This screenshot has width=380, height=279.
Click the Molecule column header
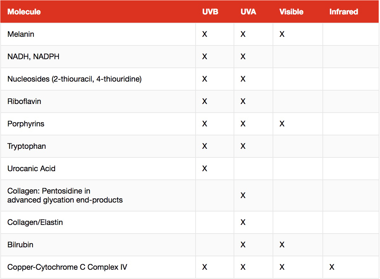(24, 12)
